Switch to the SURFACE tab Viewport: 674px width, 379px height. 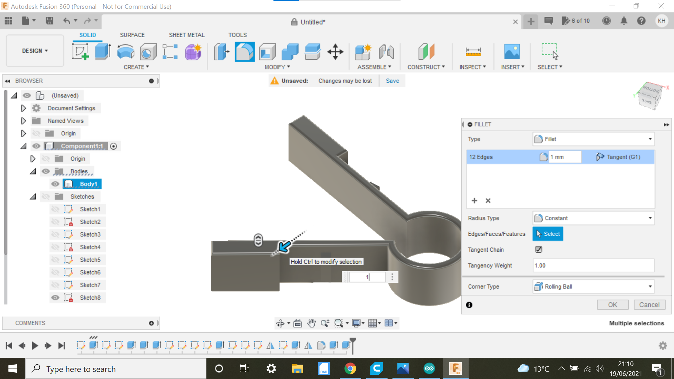pos(132,35)
